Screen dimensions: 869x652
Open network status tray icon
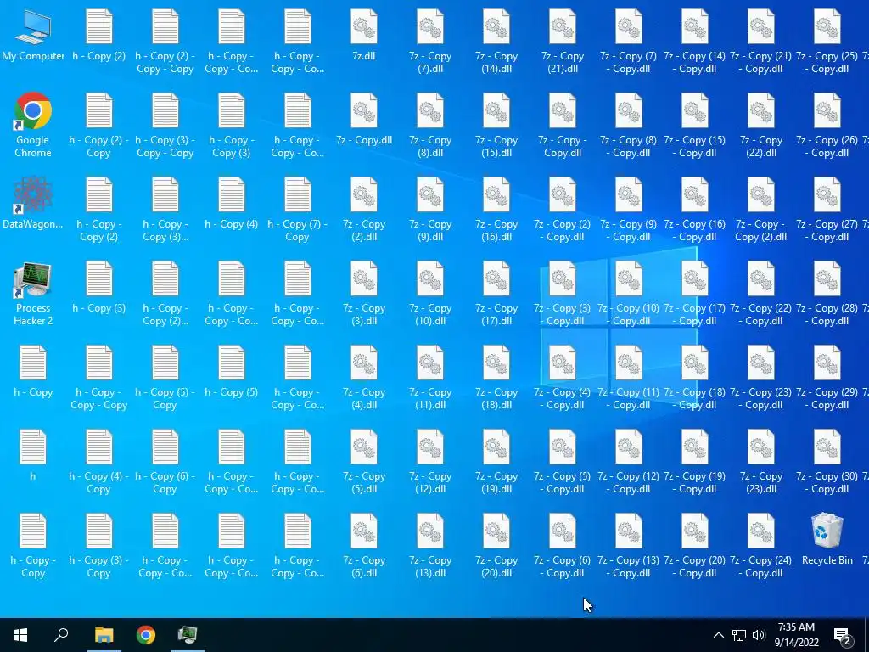pos(739,635)
